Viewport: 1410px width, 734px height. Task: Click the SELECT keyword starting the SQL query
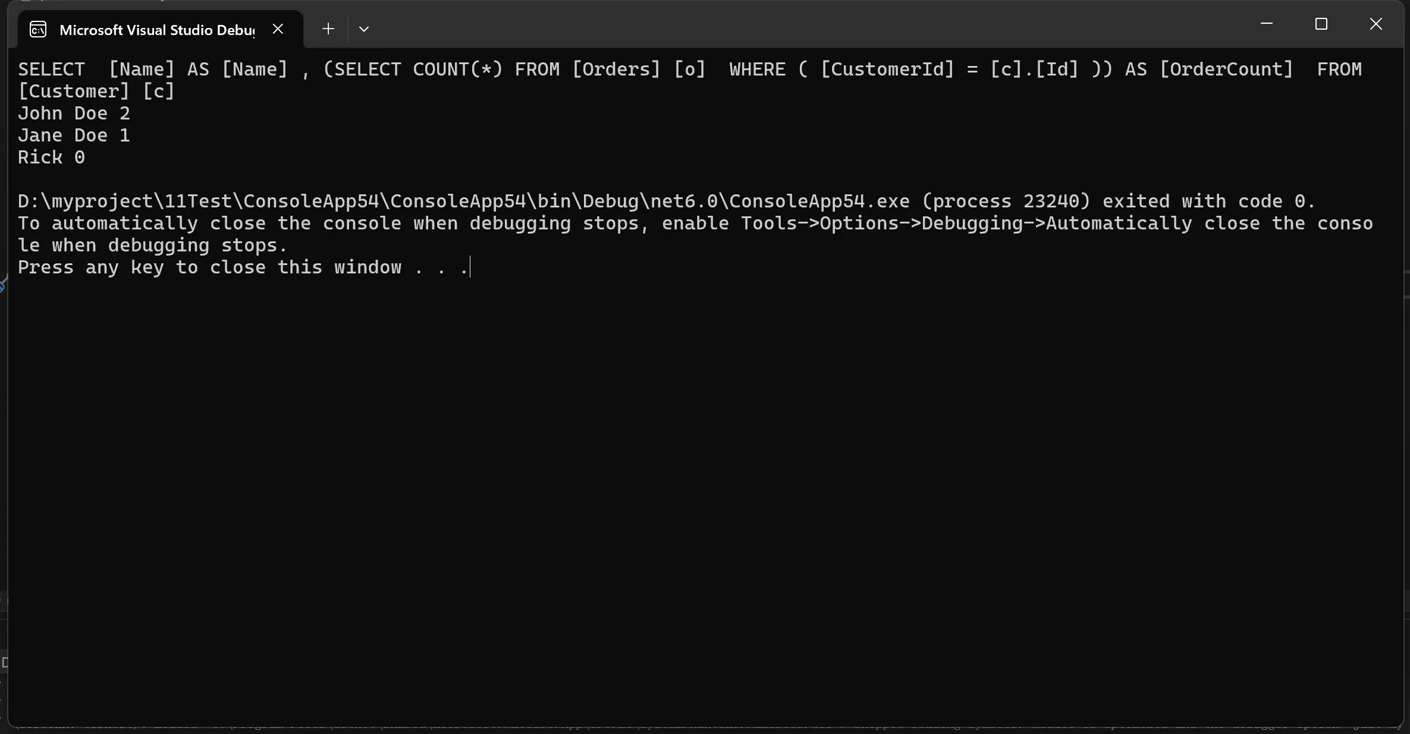click(x=52, y=69)
